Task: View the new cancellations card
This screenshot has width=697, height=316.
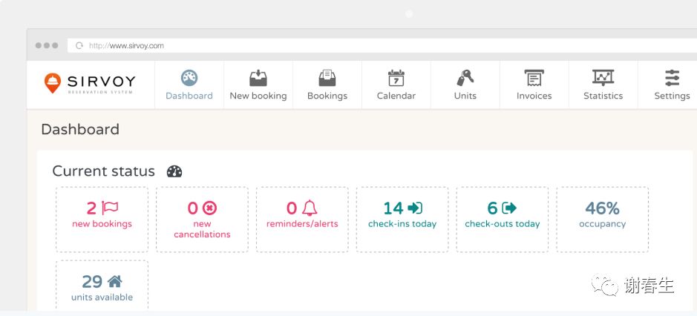Action: click(202, 219)
